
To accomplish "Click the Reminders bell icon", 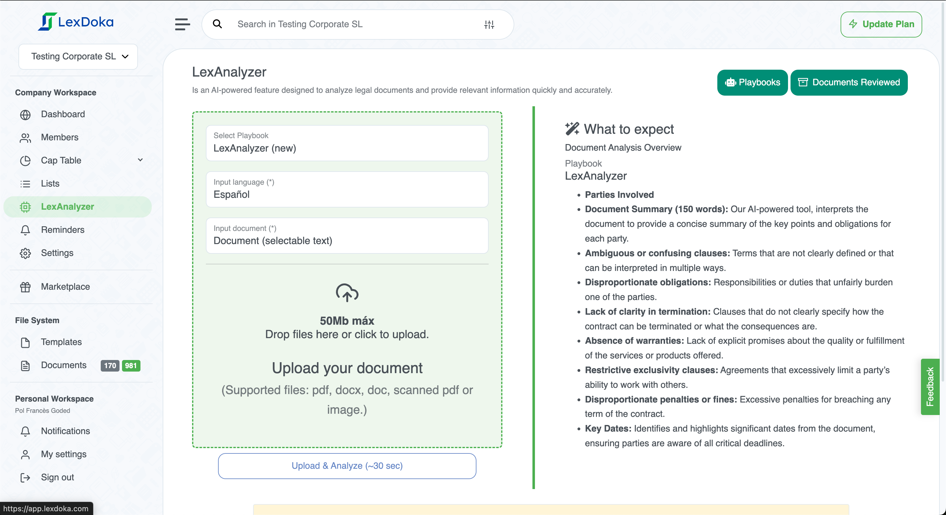I will click(x=25, y=230).
